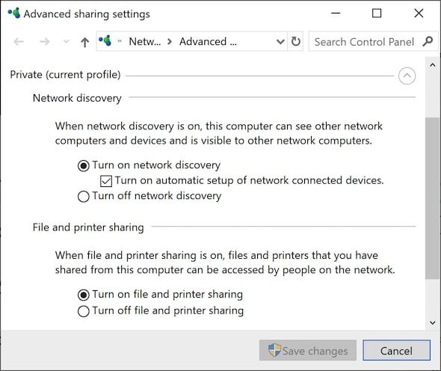This screenshot has width=441, height=371.
Task: Minimize the Advanced sharing settings window
Action: point(336,13)
